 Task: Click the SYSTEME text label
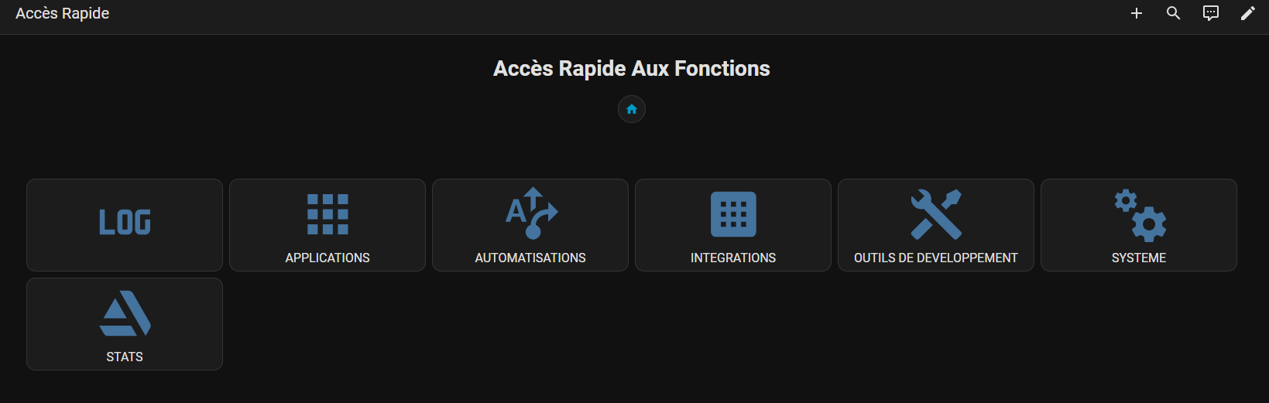pyautogui.click(x=1139, y=258)
